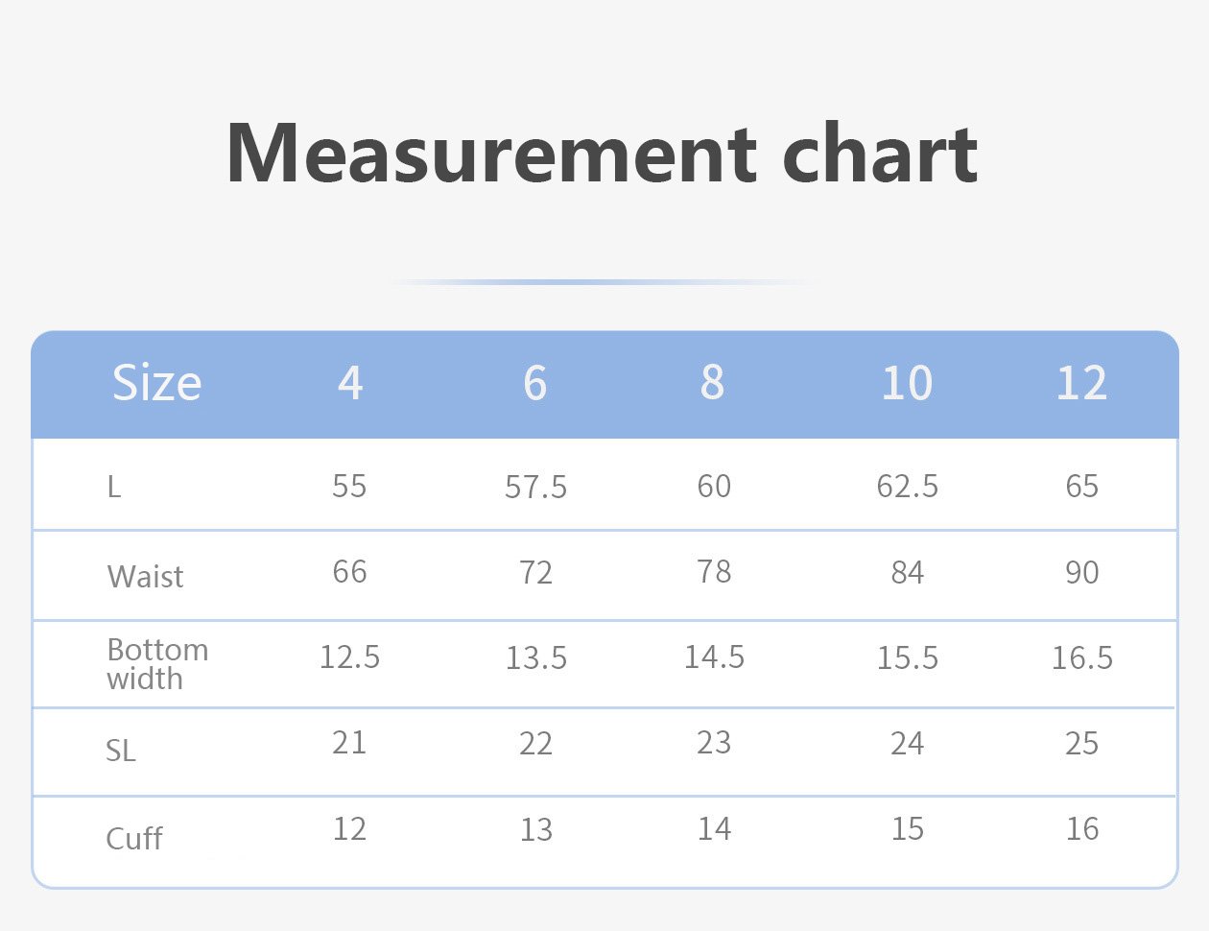Select the waist value 78
The image size is (1209, 931).
click(x=714, y=572)
